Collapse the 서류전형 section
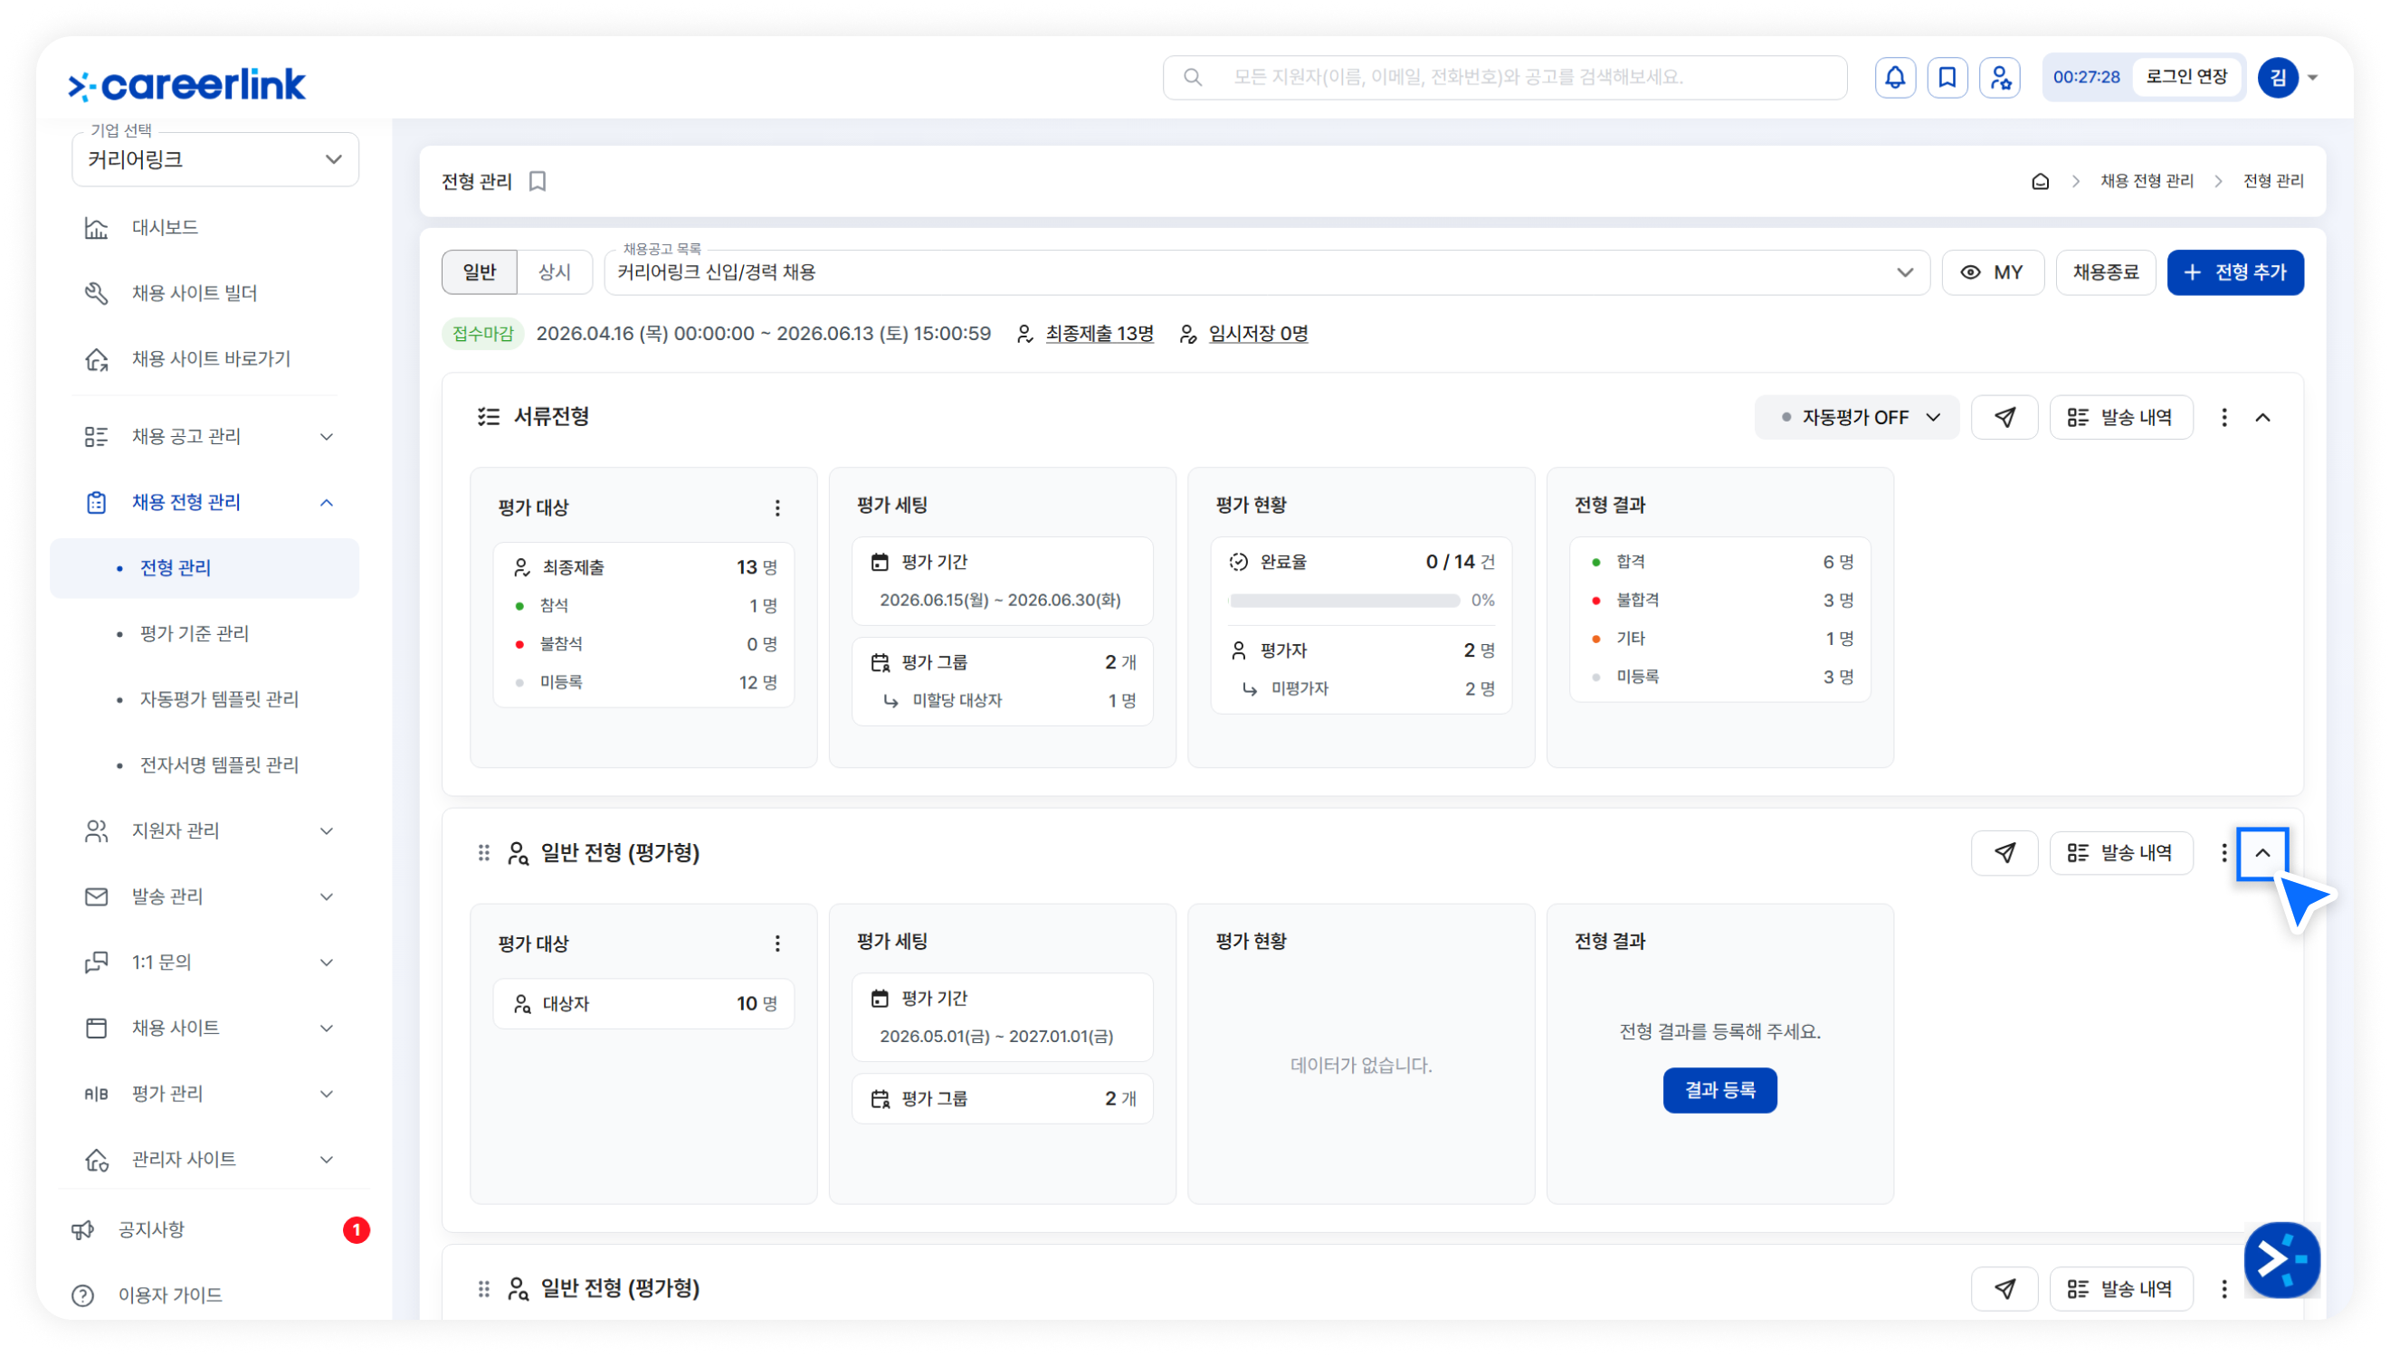The image size is (2390, 1356). click(2262, 417)
